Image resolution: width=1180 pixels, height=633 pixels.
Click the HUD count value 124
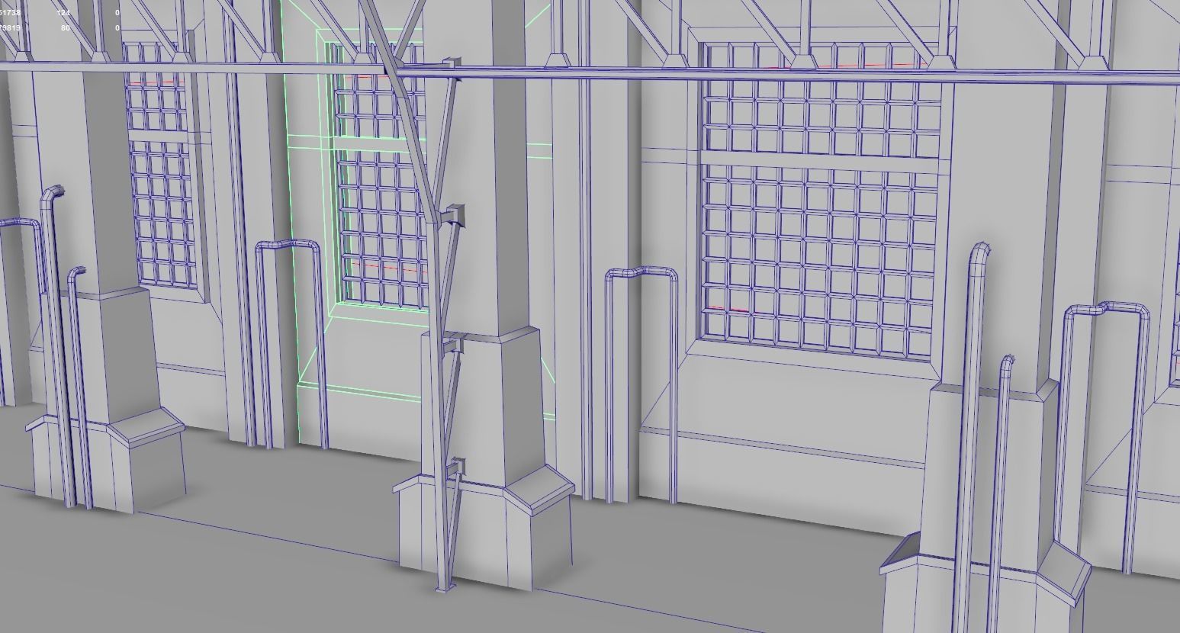(63, 13)
